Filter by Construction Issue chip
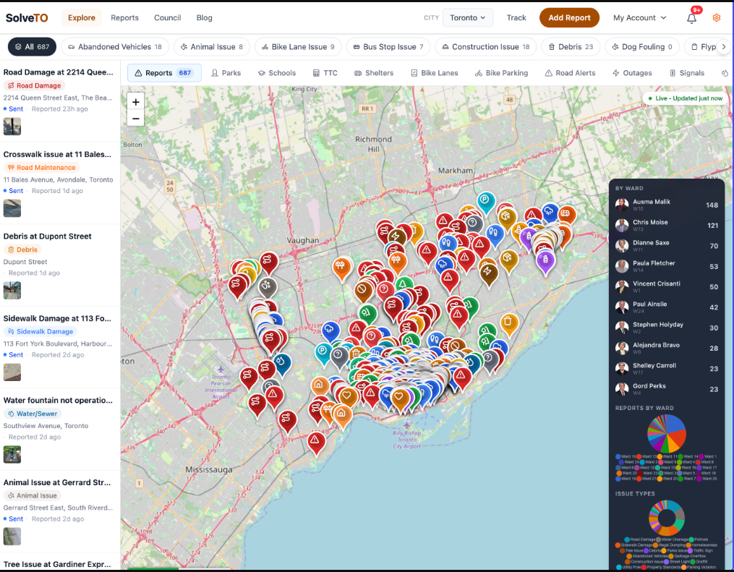This screenshot has width=734, height=572. tap(486, 47)
